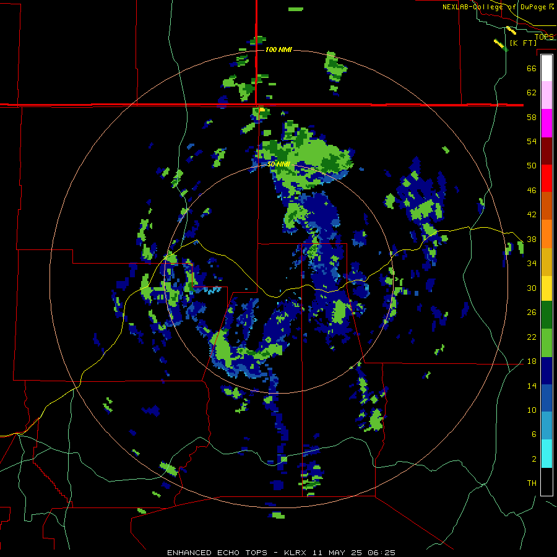
Task: Click the '54' legend value
Action: click(532, 141)
